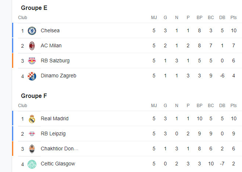Screen dimensions: 242x172
Task: Click the Chakhtior Donetsk club crest
Action: pos(32,149)
